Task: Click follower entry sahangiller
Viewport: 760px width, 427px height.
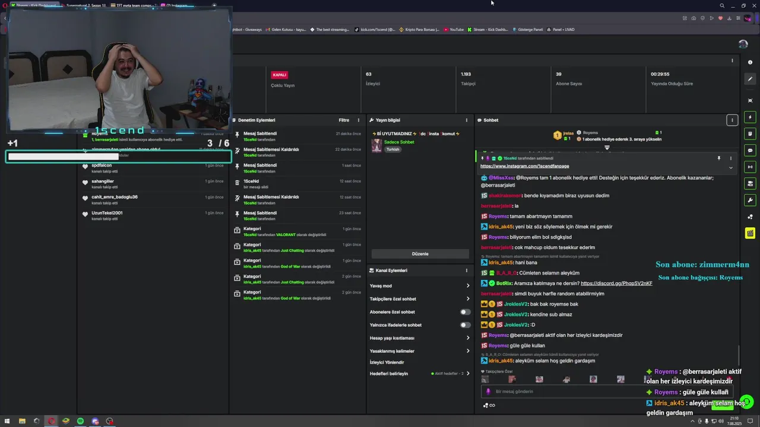Action: coord(154,184)
